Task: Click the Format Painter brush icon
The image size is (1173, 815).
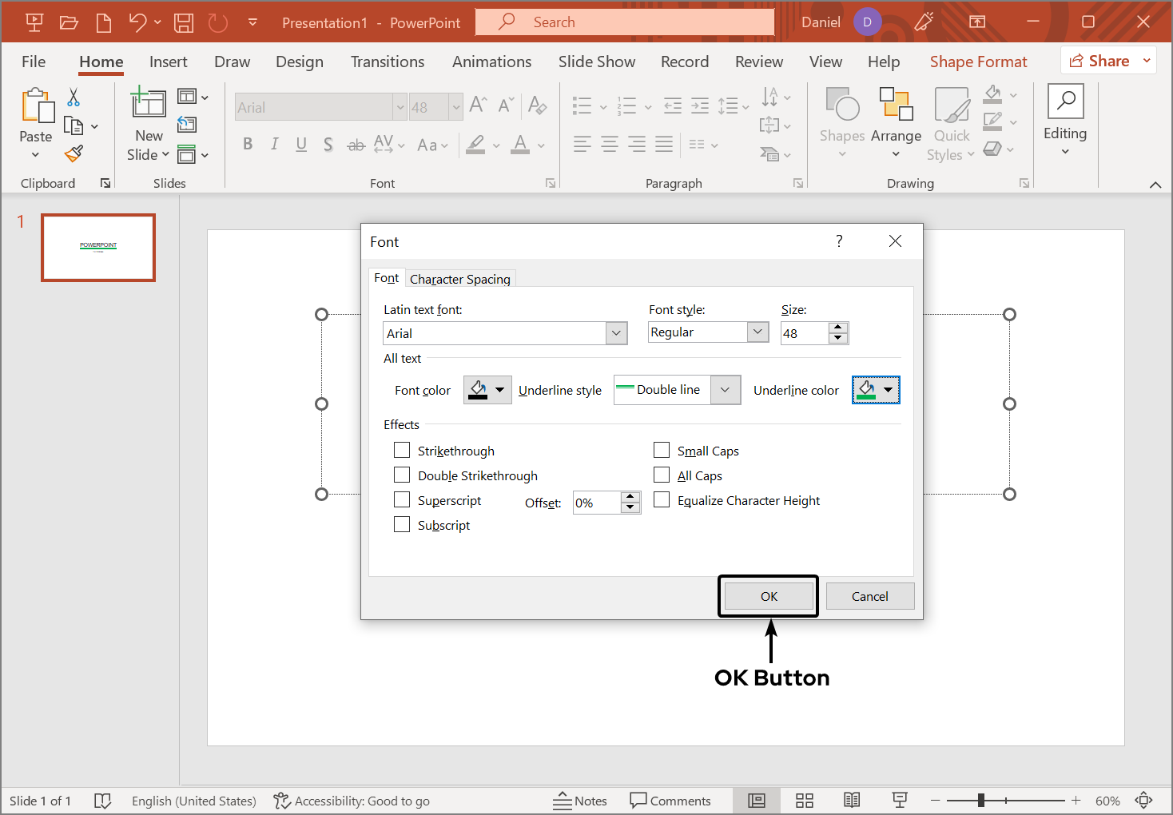Action: [x=74, y=153]
